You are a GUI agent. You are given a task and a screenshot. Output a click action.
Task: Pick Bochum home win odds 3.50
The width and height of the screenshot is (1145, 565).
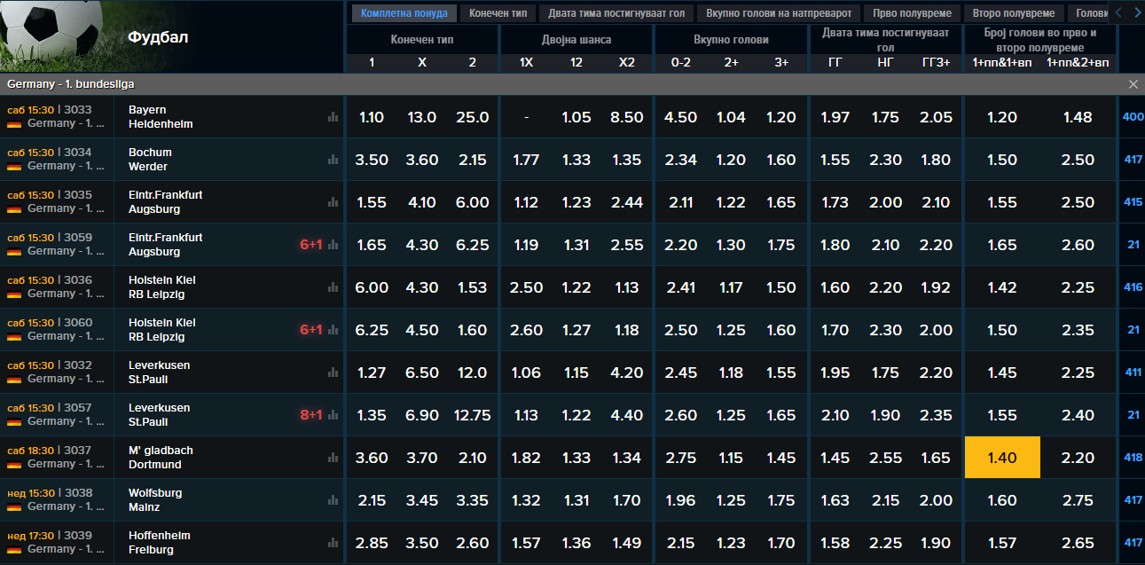[372, 160]
